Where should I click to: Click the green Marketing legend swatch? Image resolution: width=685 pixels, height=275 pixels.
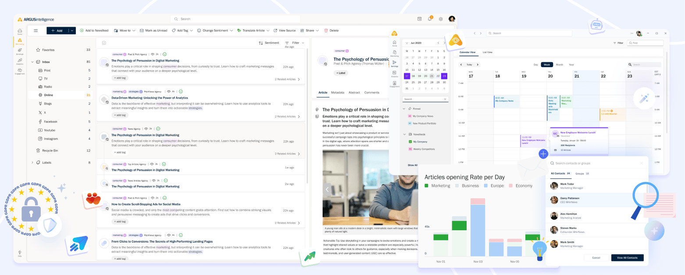[x=426, y=186]
